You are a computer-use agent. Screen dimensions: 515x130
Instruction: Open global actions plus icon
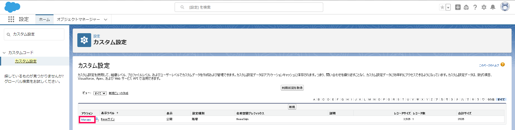(x=458, y=7)
